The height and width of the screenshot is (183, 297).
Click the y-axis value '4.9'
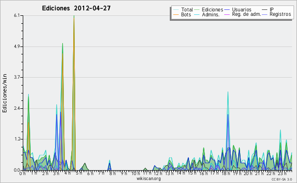tap(17, 46)
